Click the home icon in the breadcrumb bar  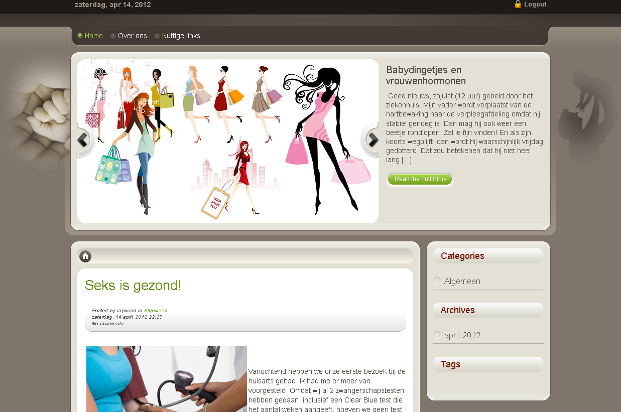tap(85, 256)
